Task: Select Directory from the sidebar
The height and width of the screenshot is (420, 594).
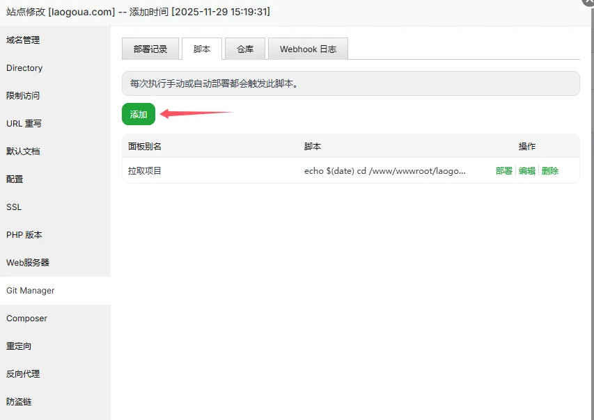Action: click(x=24, y=68)
